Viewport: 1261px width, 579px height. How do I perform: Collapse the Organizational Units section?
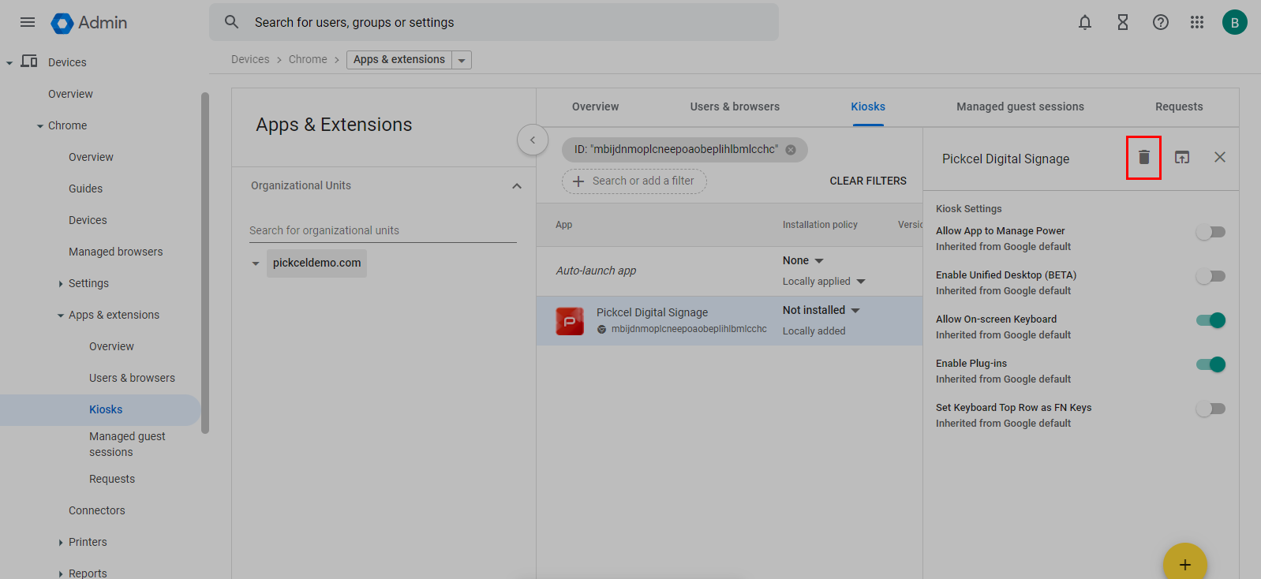coord(517,186)
